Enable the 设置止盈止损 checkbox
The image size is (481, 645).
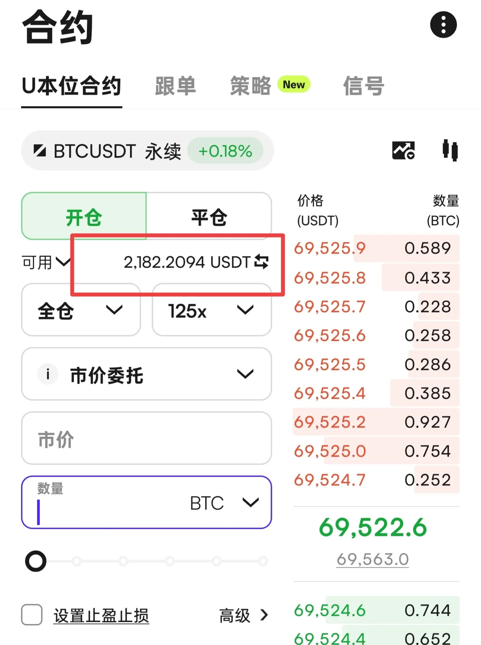pos(32,615)
